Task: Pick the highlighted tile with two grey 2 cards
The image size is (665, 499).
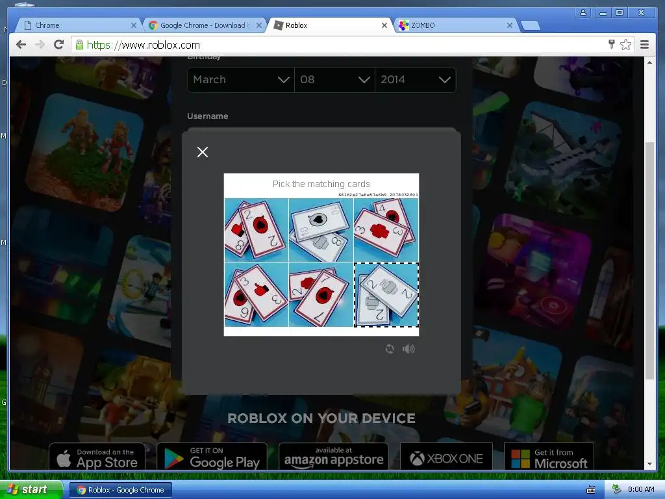Action: (x=386, y=294)
